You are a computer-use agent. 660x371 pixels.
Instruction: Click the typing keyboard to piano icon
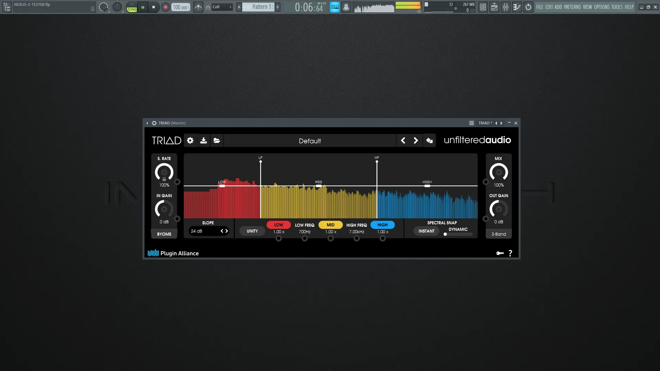pyautogui.click(x=334, y=7)
